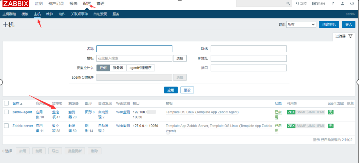Click agent encryption badge for Zabbix server
The width and height of the screenshot is (359, 163).
pos(330,126)
